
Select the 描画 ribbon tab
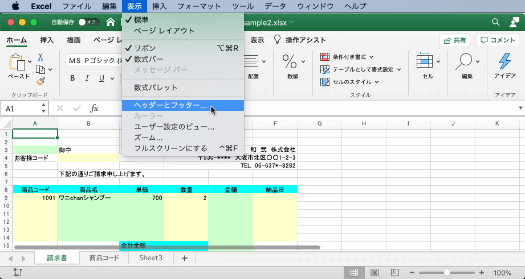click(x=74, y=40)
